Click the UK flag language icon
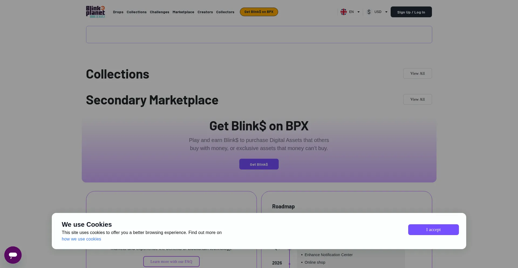 click(343, 12)
